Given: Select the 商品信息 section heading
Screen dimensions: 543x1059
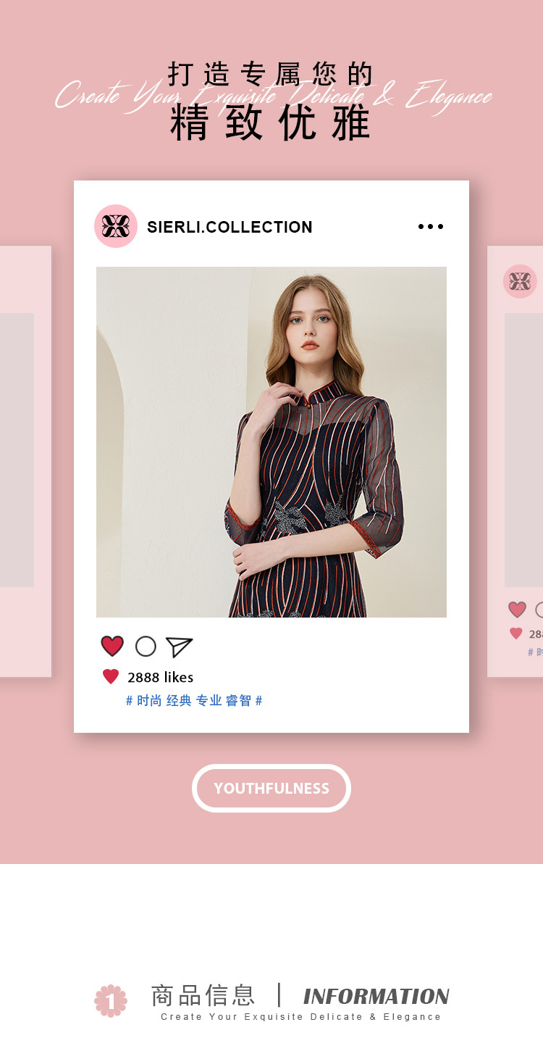Looking at the screenshot, I should (203, 995).
